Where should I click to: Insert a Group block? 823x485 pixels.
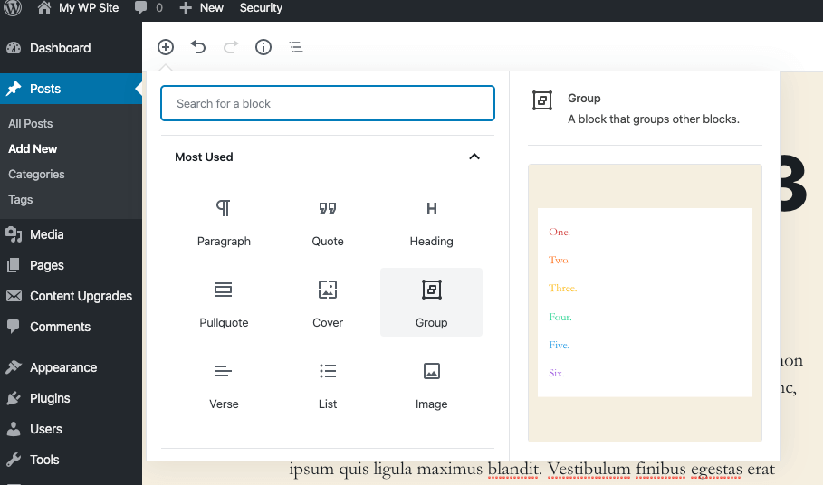click(432, 302)
